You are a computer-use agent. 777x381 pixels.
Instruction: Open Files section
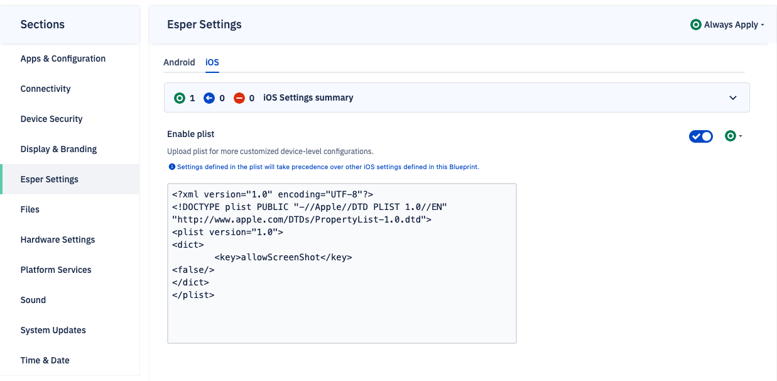30,209
